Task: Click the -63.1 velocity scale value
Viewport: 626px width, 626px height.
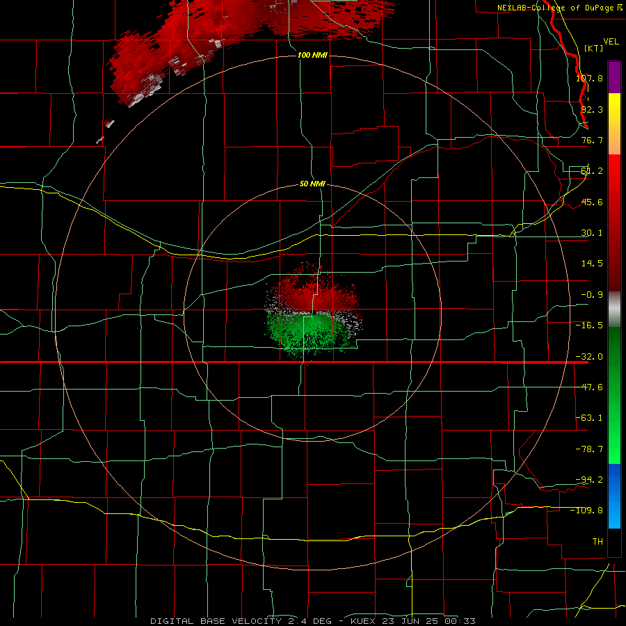Action: pyautogui.click(x=589, y=418)
